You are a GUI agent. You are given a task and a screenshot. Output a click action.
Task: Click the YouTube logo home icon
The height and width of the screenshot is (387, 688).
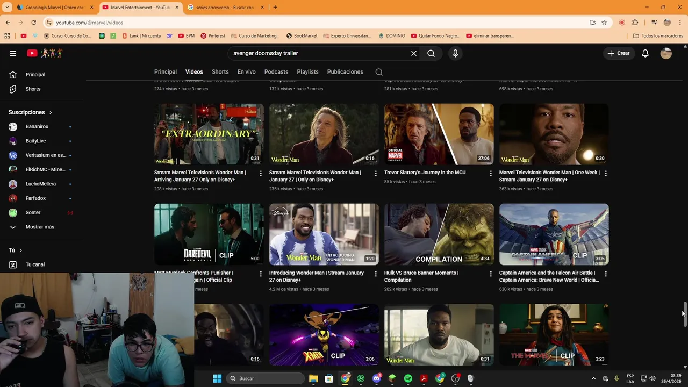[45, 53]
